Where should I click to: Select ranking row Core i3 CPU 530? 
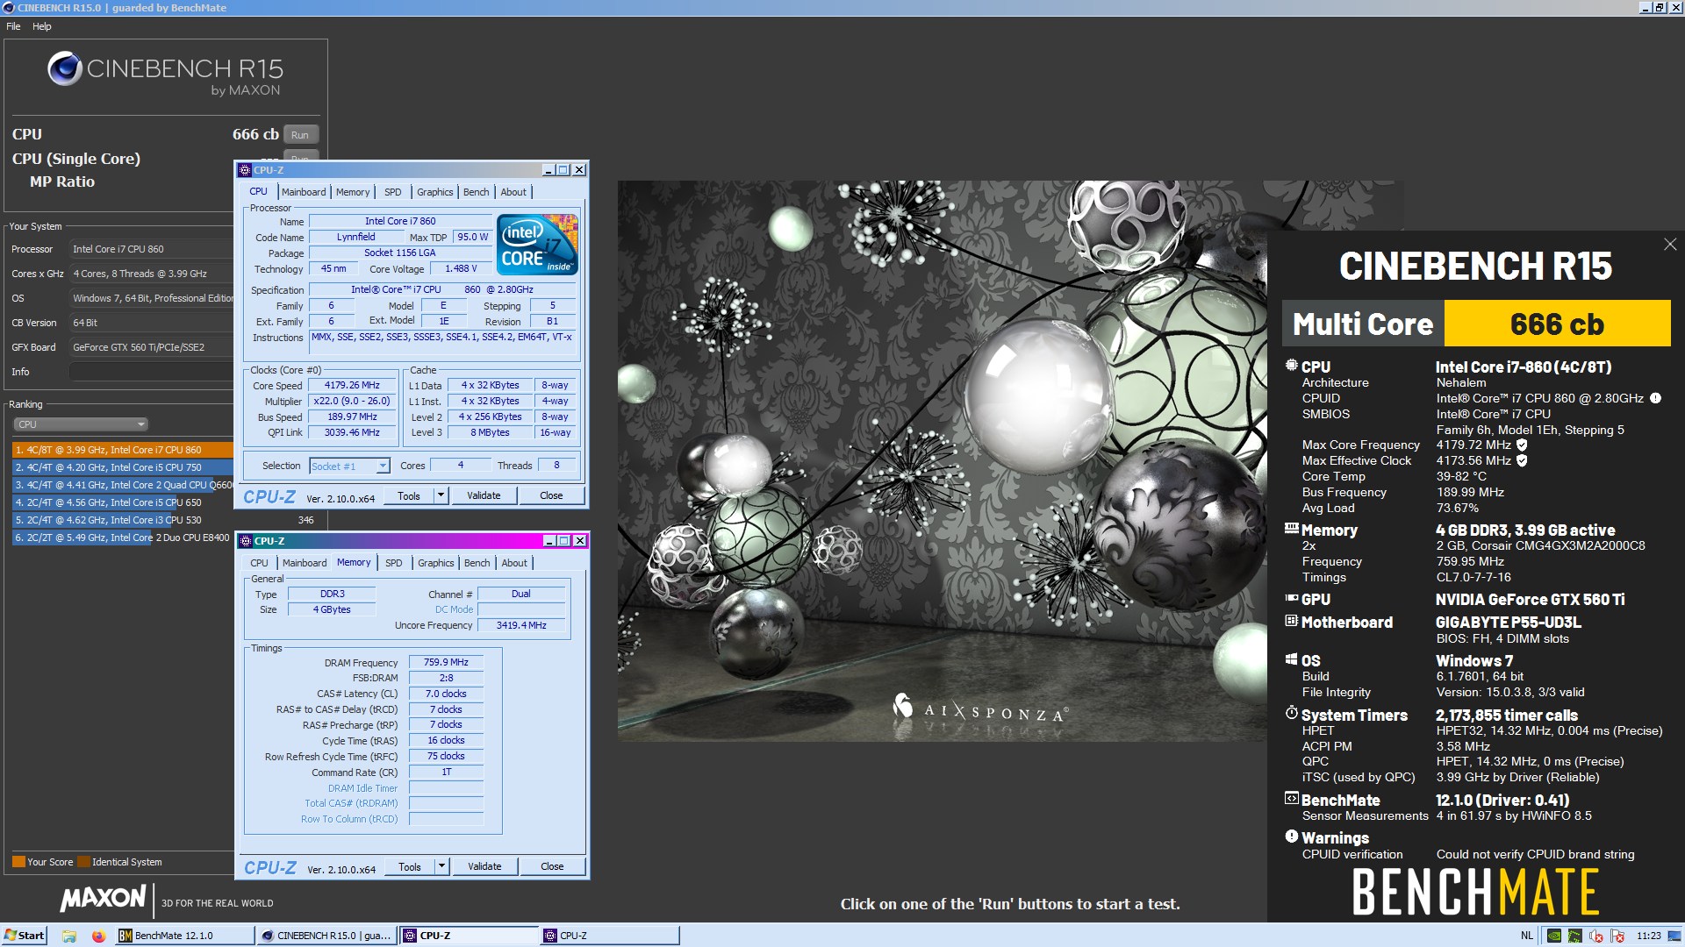(123, 520)
